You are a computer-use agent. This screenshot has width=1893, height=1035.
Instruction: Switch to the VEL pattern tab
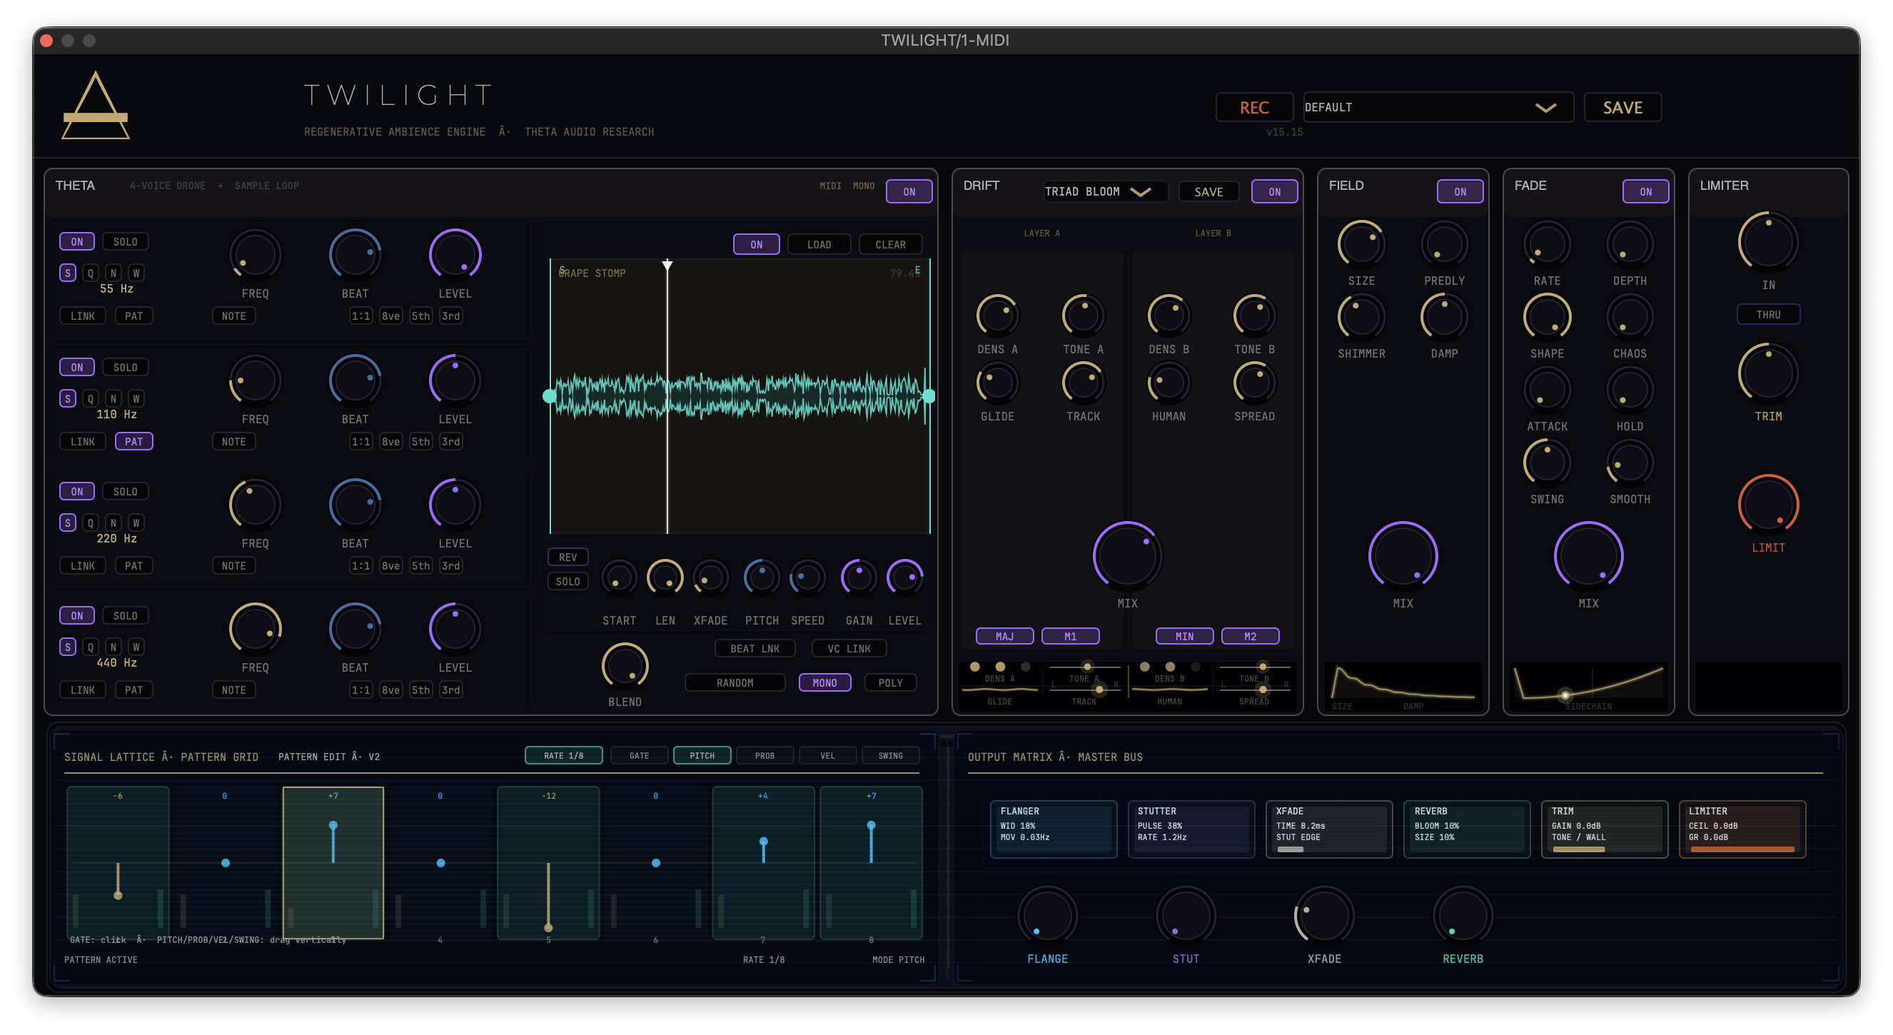coord(827,755)
